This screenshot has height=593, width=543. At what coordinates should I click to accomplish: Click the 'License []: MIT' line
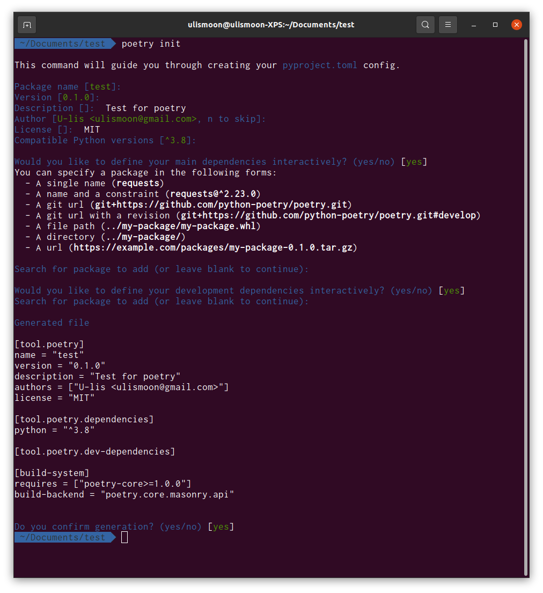pos(57,130)
